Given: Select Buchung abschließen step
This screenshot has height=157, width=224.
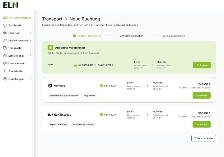Looking at the screenshot, I should click(174, 36).
